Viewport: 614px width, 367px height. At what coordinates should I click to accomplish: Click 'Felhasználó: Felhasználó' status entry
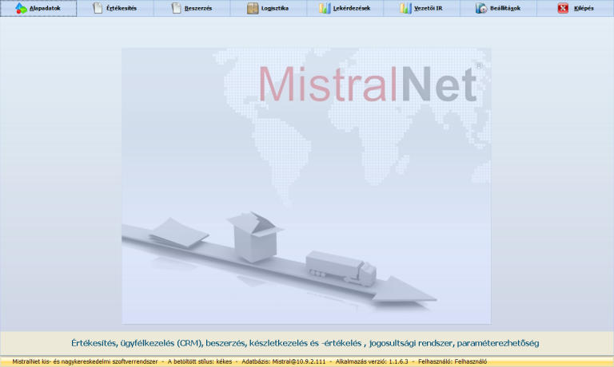tap(453, 361)
